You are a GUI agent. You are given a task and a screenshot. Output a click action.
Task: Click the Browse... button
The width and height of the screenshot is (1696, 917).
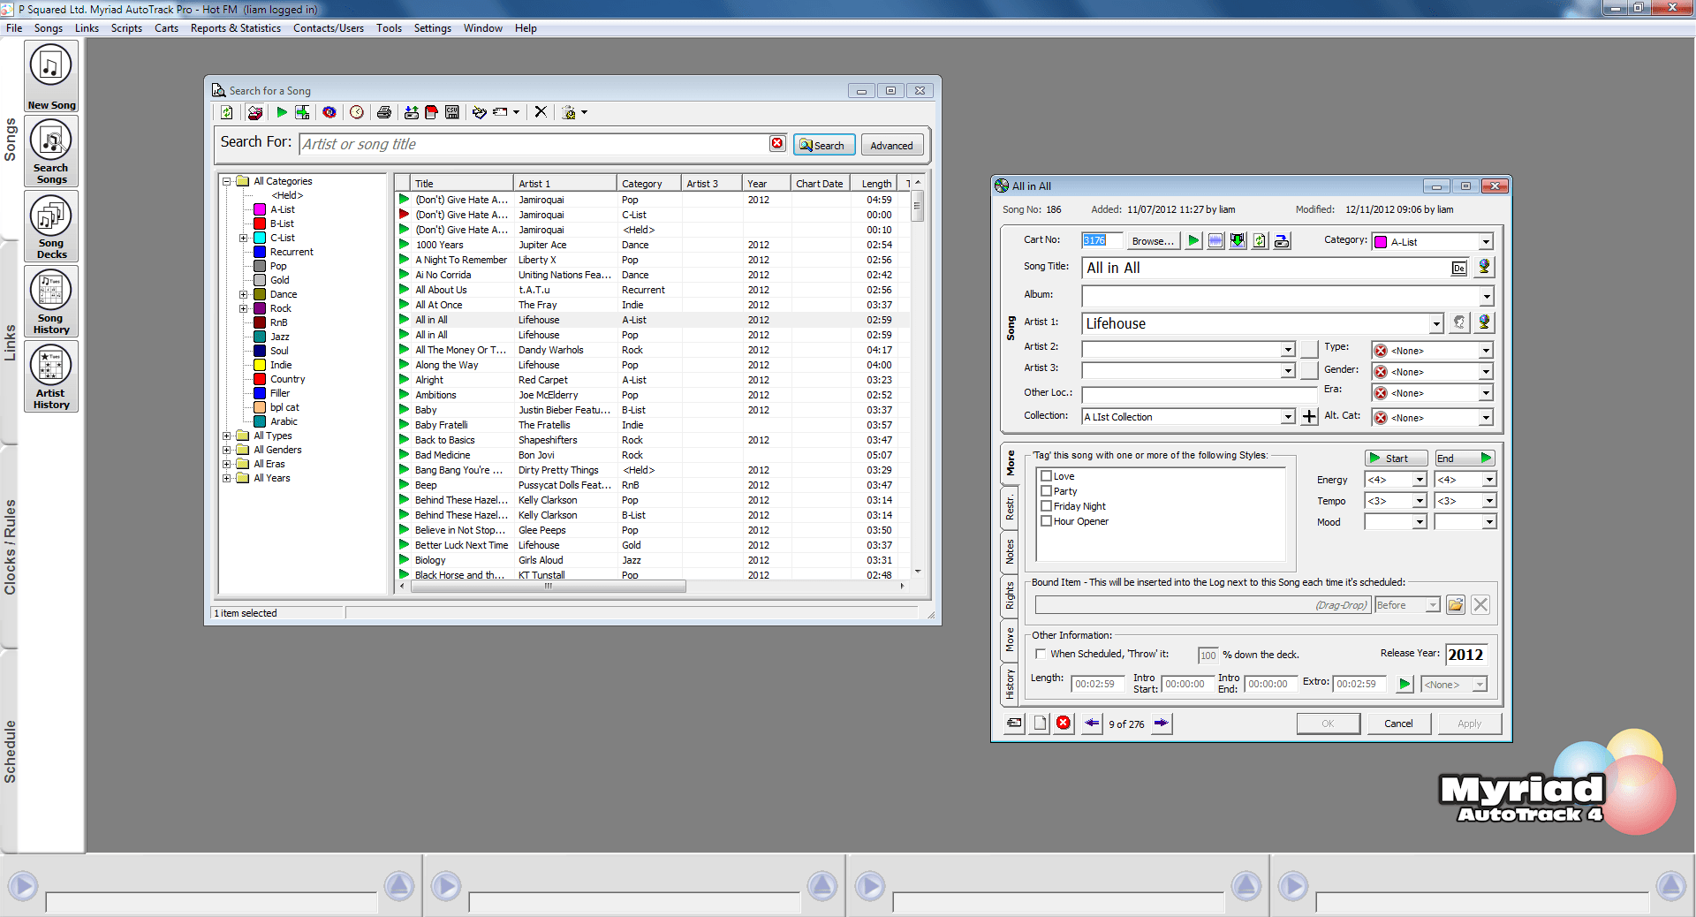(1153, 240)
